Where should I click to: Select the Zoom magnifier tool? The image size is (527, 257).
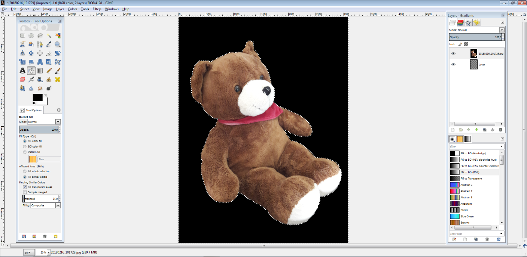pyautogui.click(x=58, y=44)
